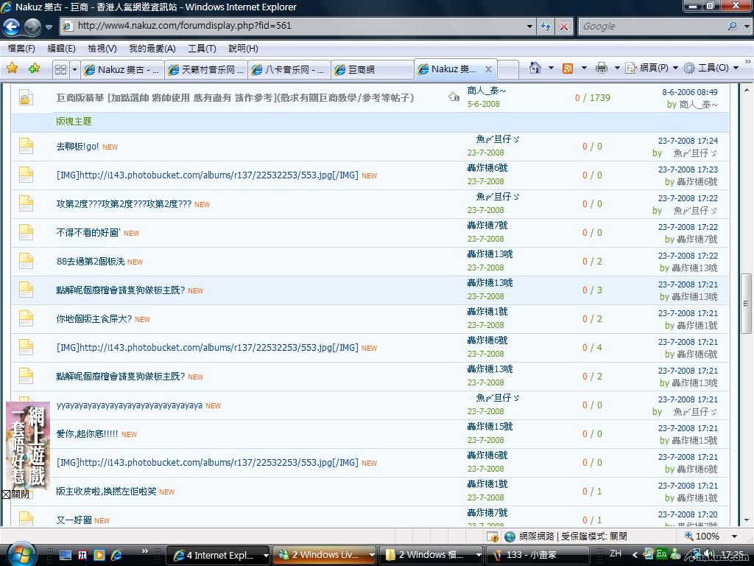The width and height of the screenshot is (754, 566).
Task: Click the Google search box
Action: 652,26
